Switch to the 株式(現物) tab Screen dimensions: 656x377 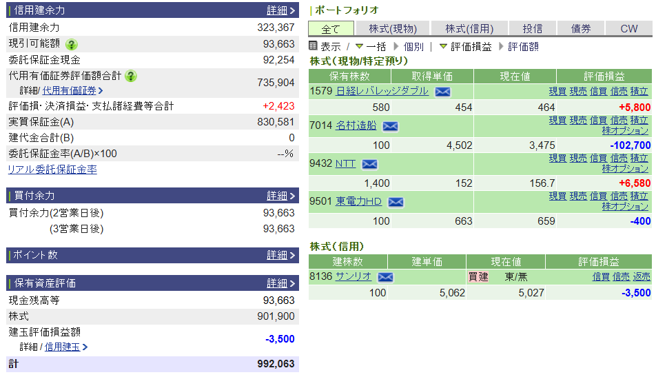392,28
